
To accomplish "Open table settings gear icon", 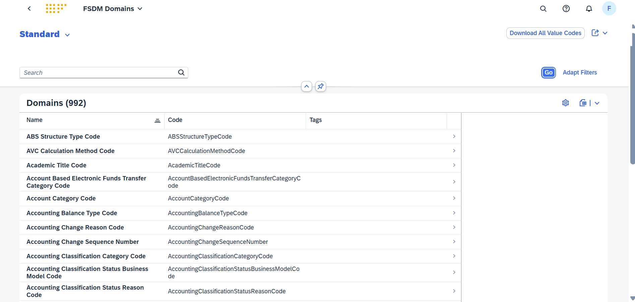I will [x=565, y=103].
